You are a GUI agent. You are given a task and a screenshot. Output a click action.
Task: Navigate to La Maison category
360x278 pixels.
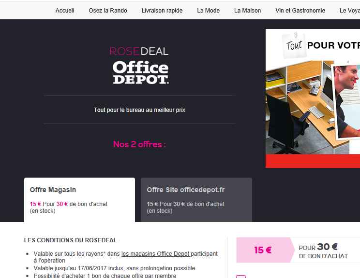click(248, 11)
